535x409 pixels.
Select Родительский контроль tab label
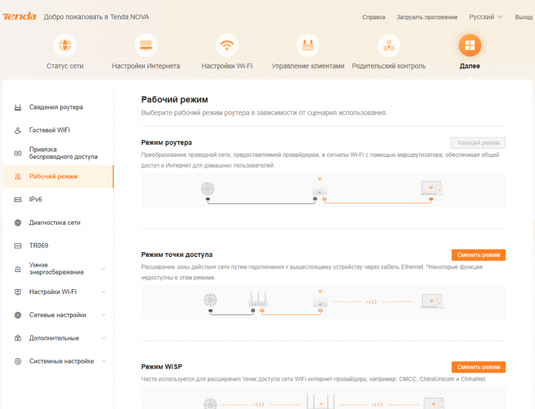click(389, 66)
